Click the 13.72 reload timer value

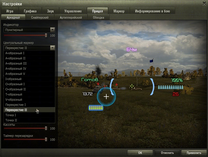87,94
